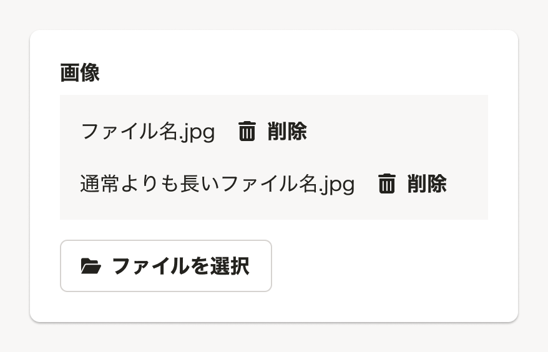Select the 通常よりも長いファイル名.jpg file name

[x=217, y=184]
